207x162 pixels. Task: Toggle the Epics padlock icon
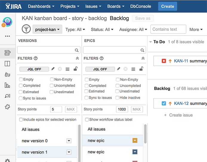141,69
